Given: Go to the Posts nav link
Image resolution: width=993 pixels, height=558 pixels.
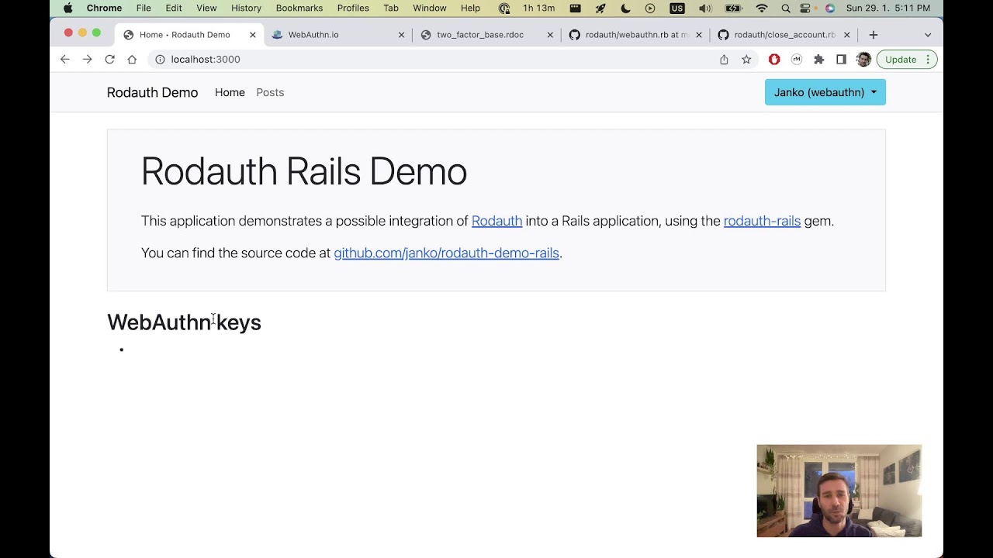Looking at the screenshot, I should click(x=270, y=92).
